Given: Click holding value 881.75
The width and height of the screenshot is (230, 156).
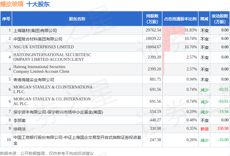Looking at the screenshot, I should coord(155,79).
